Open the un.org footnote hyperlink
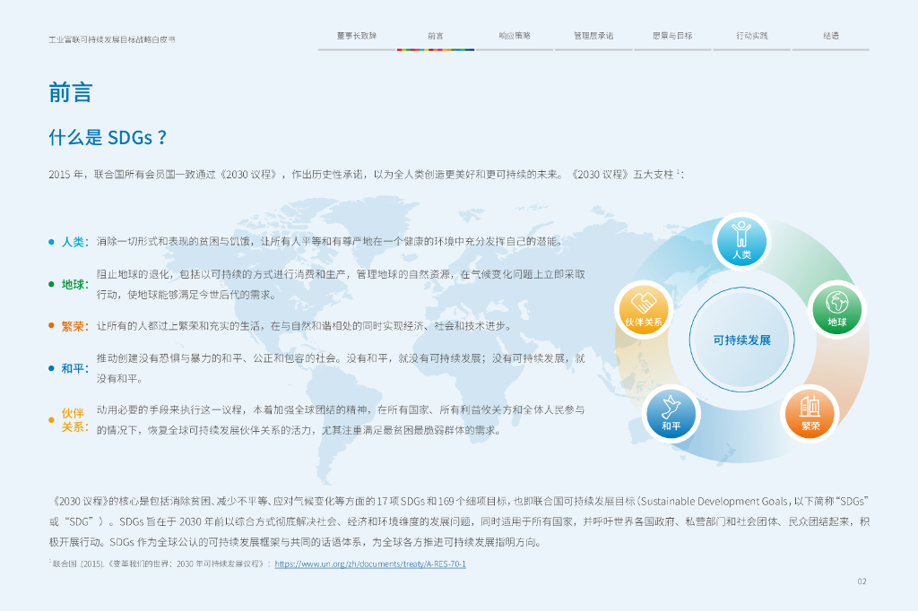918x611 pixels. [x=369, y=564]
